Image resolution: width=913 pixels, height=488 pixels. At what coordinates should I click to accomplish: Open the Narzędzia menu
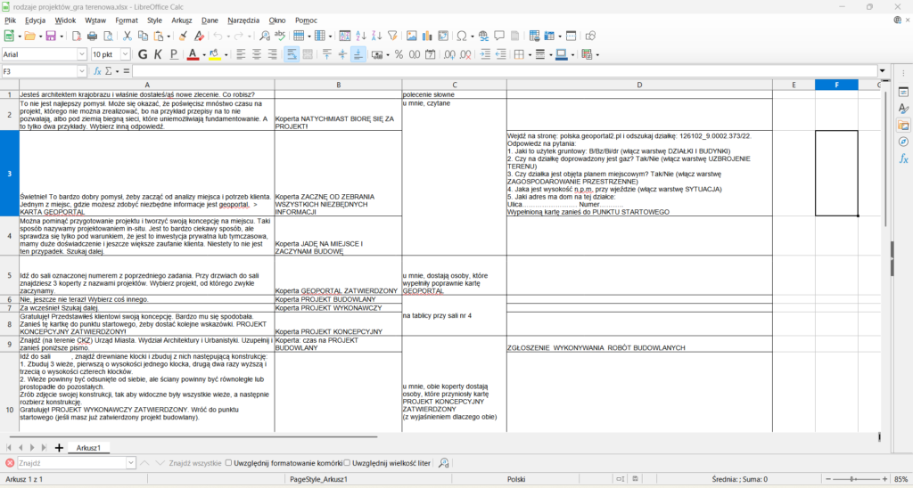pos(243,20)
